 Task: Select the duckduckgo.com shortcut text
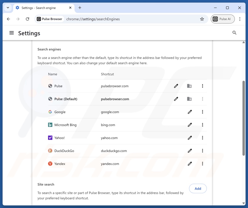pyautogui.click(x=114, y=151)
